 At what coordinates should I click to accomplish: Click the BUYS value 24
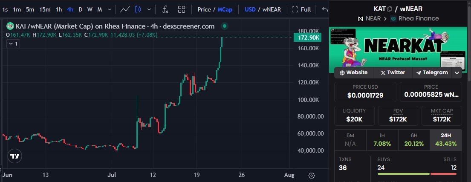click(381, 168)
